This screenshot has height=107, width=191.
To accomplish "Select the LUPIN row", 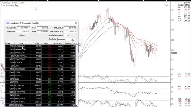I will click(x=41, y=73).
